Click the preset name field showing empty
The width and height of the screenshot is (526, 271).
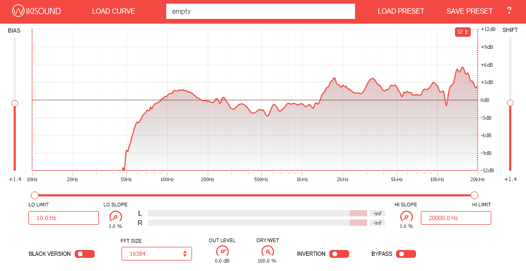click(x=260, y=11)
